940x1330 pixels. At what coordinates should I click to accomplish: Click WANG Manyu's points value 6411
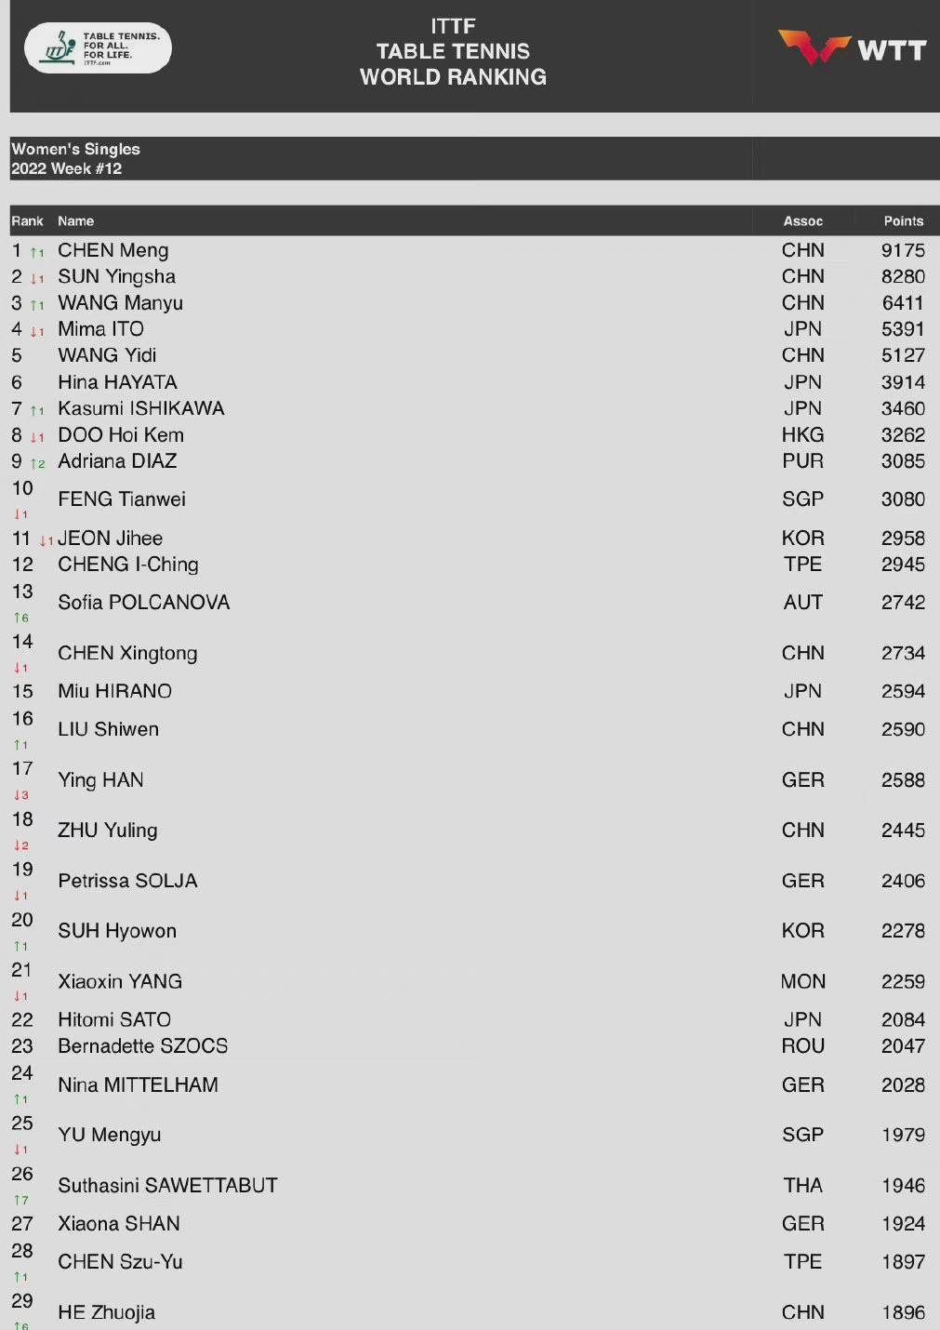(x=903, y=303)
